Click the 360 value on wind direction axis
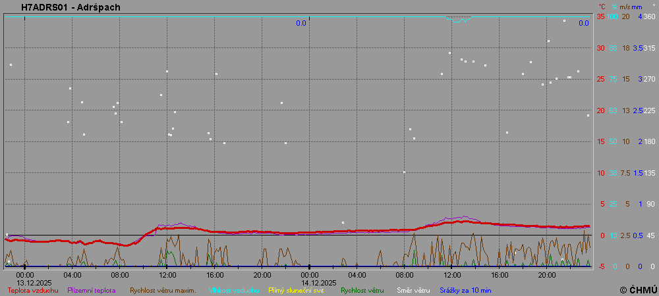This screenshot has width=659, height=296. (649, 16)
